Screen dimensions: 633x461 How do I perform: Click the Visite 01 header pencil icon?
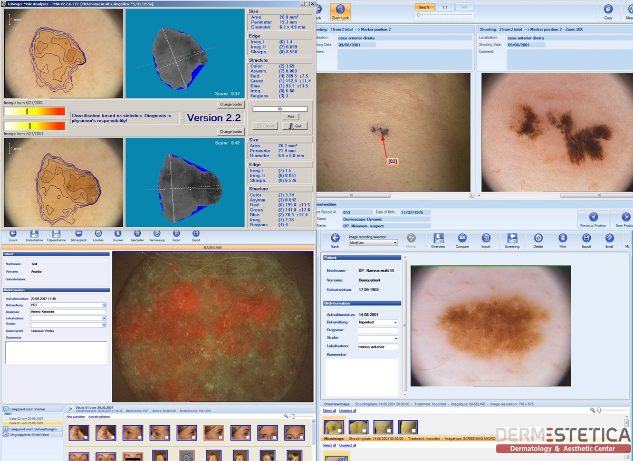tap(71, 409)
